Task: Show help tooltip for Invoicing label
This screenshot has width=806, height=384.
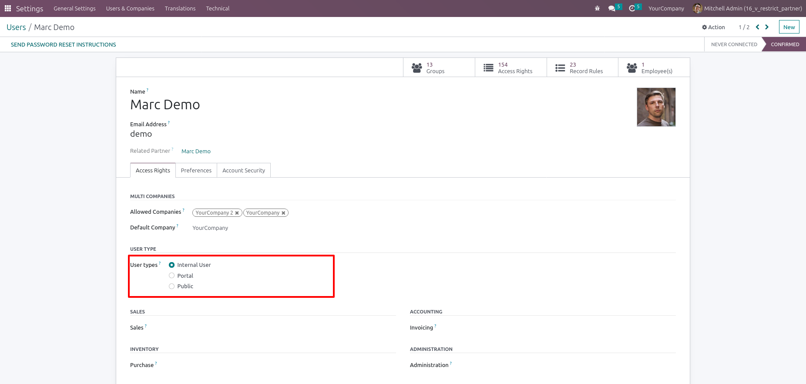Action: 435,326
